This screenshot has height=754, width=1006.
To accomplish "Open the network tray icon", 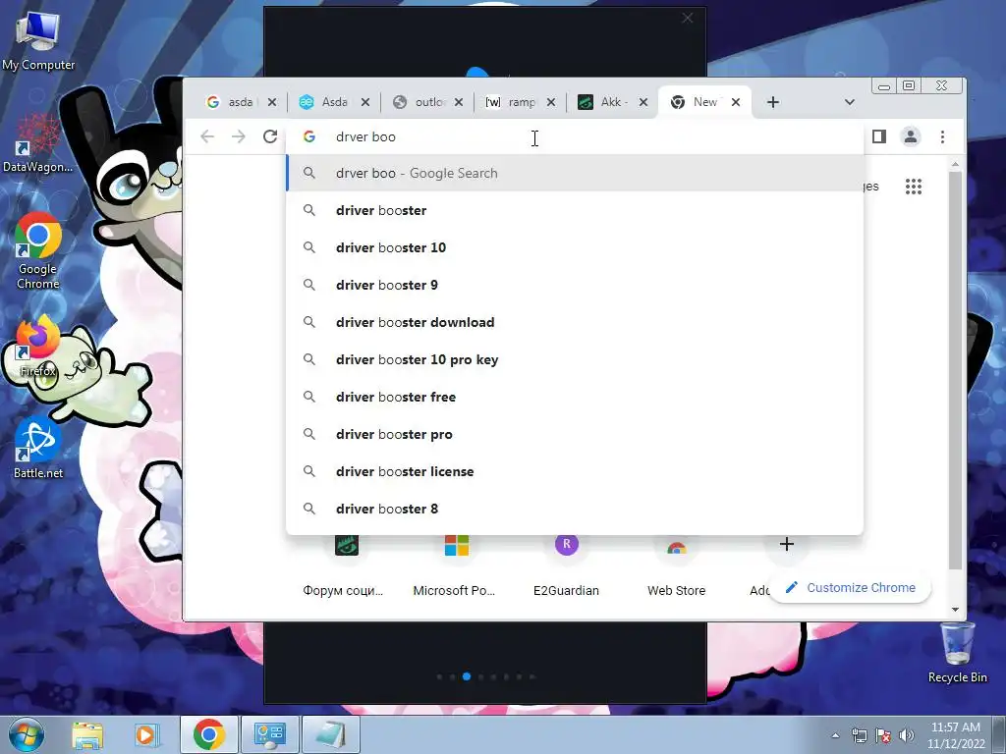I will 859,735.
